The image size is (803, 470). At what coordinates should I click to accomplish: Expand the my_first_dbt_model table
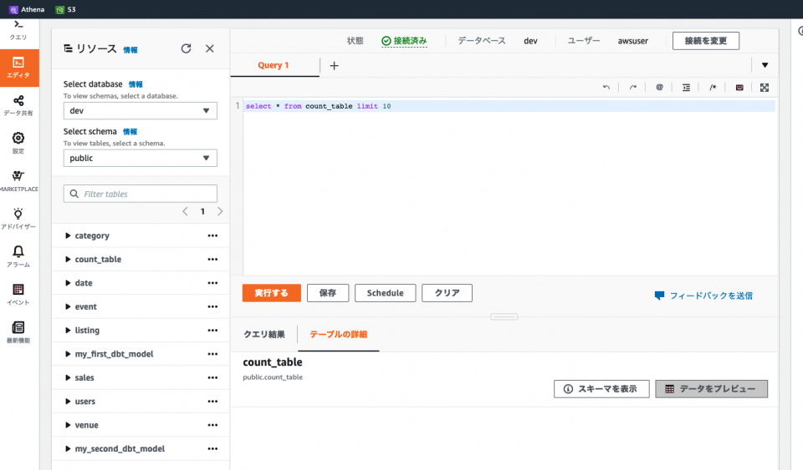68,354
